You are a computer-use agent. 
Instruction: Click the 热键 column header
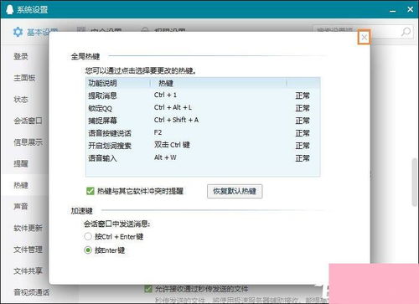tap(219, 83)
